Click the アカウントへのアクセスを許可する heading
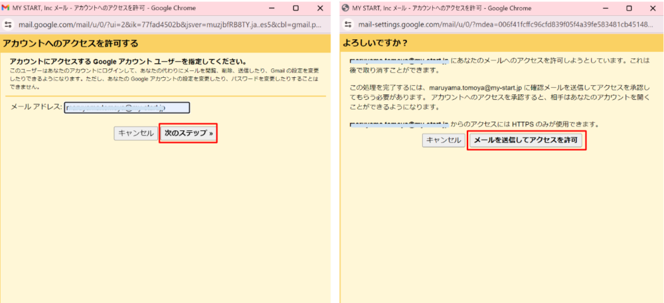Viewport: 664px width, 303px height. pyautogui.click(x=71, y=44)
